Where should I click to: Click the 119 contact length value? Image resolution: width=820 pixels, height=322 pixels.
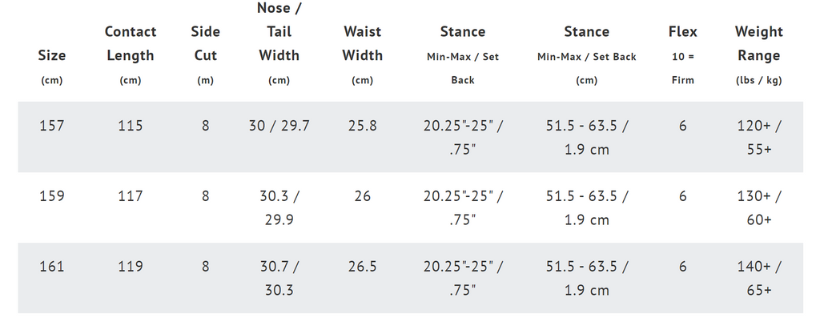[131, 267]
